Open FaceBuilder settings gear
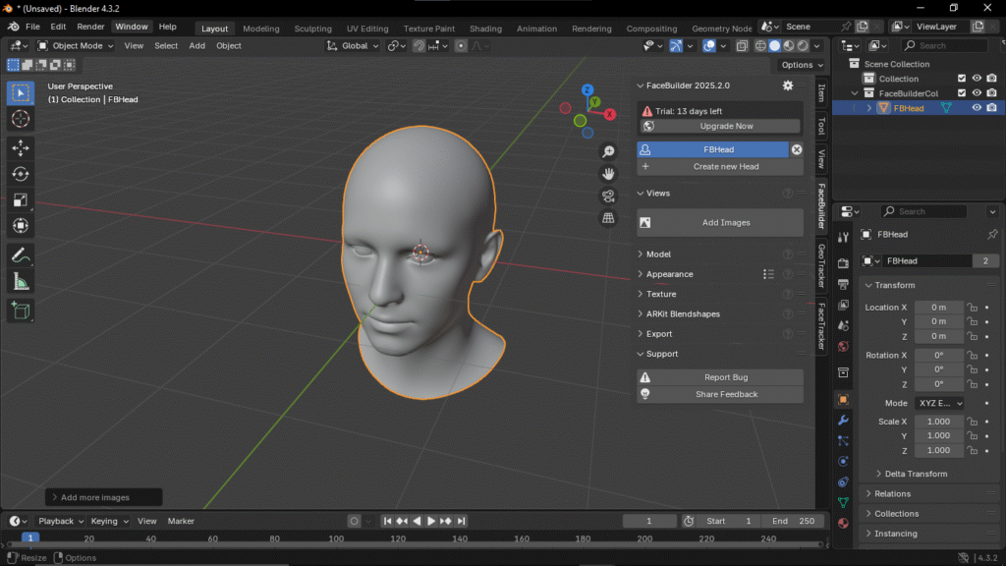This screenshot has width=1006, height=566. pyautogui.click(x=787, y=85)
